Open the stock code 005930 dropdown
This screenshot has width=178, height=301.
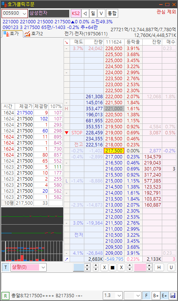(x=24, y=14)
